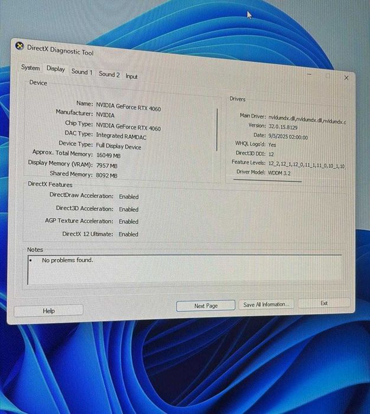Click the 'Device' group heading
Viewport: 370px width, 414px height.
point(38,83)
